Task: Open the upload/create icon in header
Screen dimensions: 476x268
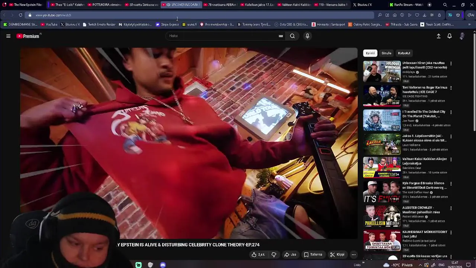Action: click(438, 36)
